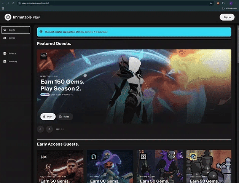Image resolution: width=239 pixels, height=183 pixels.
Task: Click the Immortal Rising 2 game logo
Action: [44, 56]
